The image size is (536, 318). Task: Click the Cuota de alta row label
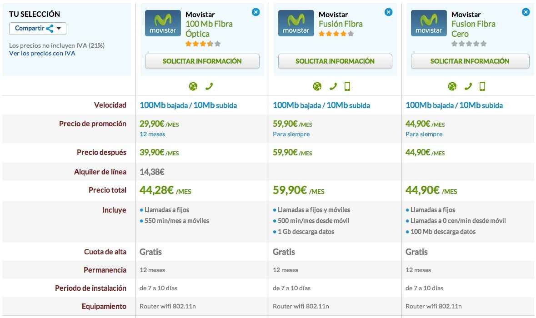(105, 252)
